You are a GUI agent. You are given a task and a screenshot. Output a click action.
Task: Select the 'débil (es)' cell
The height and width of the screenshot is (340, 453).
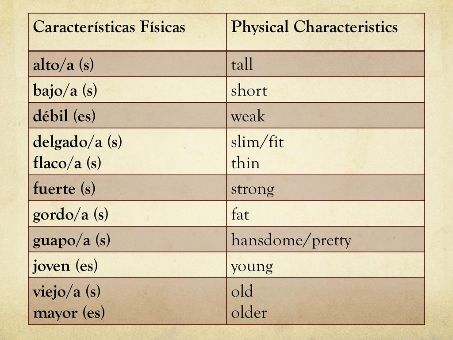click(x=127, y=116)
